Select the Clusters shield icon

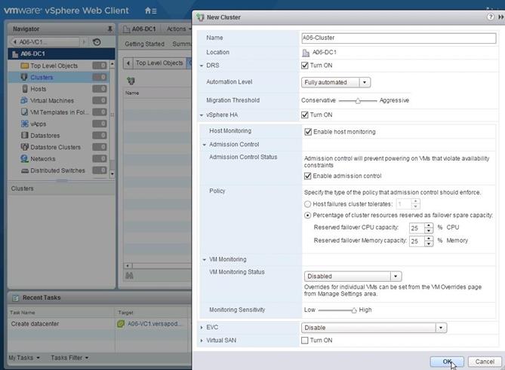tap(24, 77)
